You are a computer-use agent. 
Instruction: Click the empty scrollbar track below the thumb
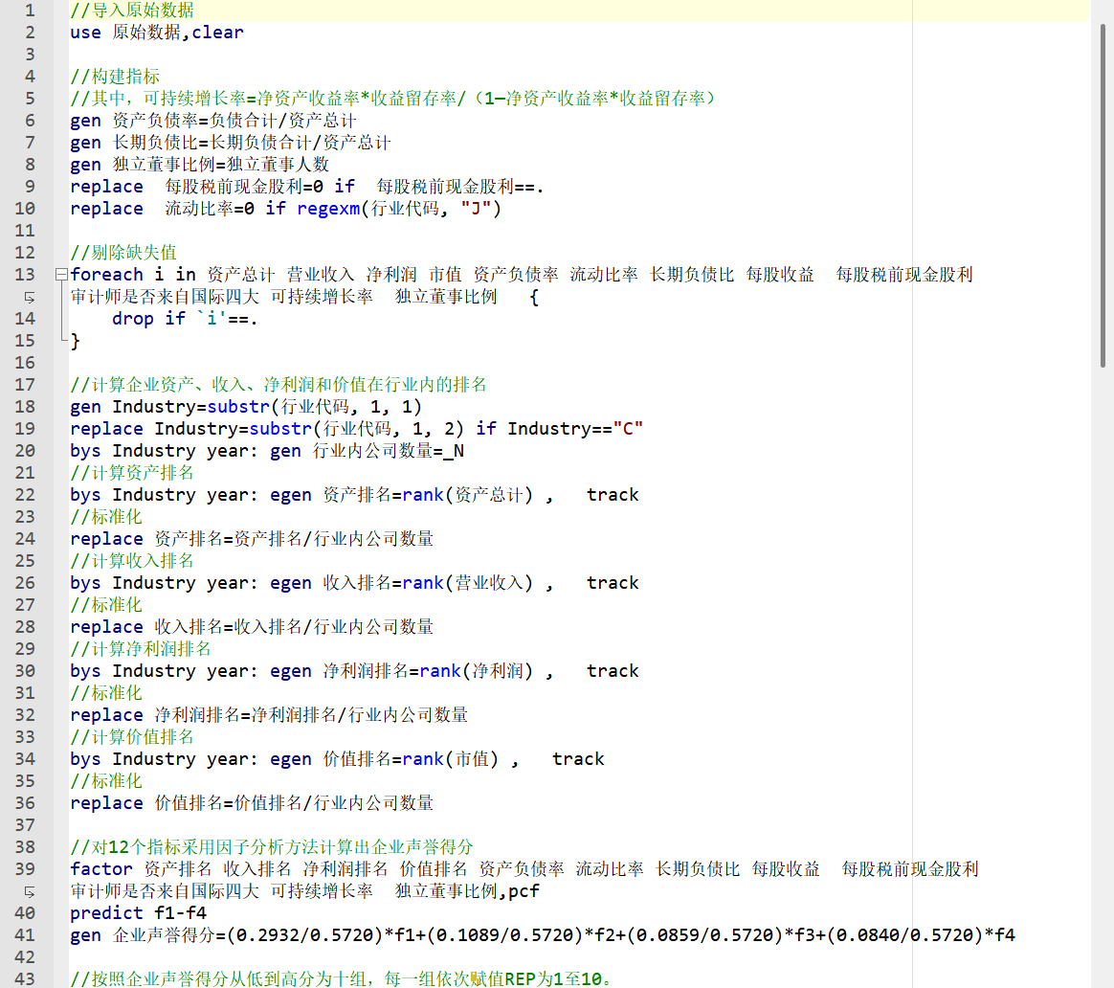[1102, 670]
